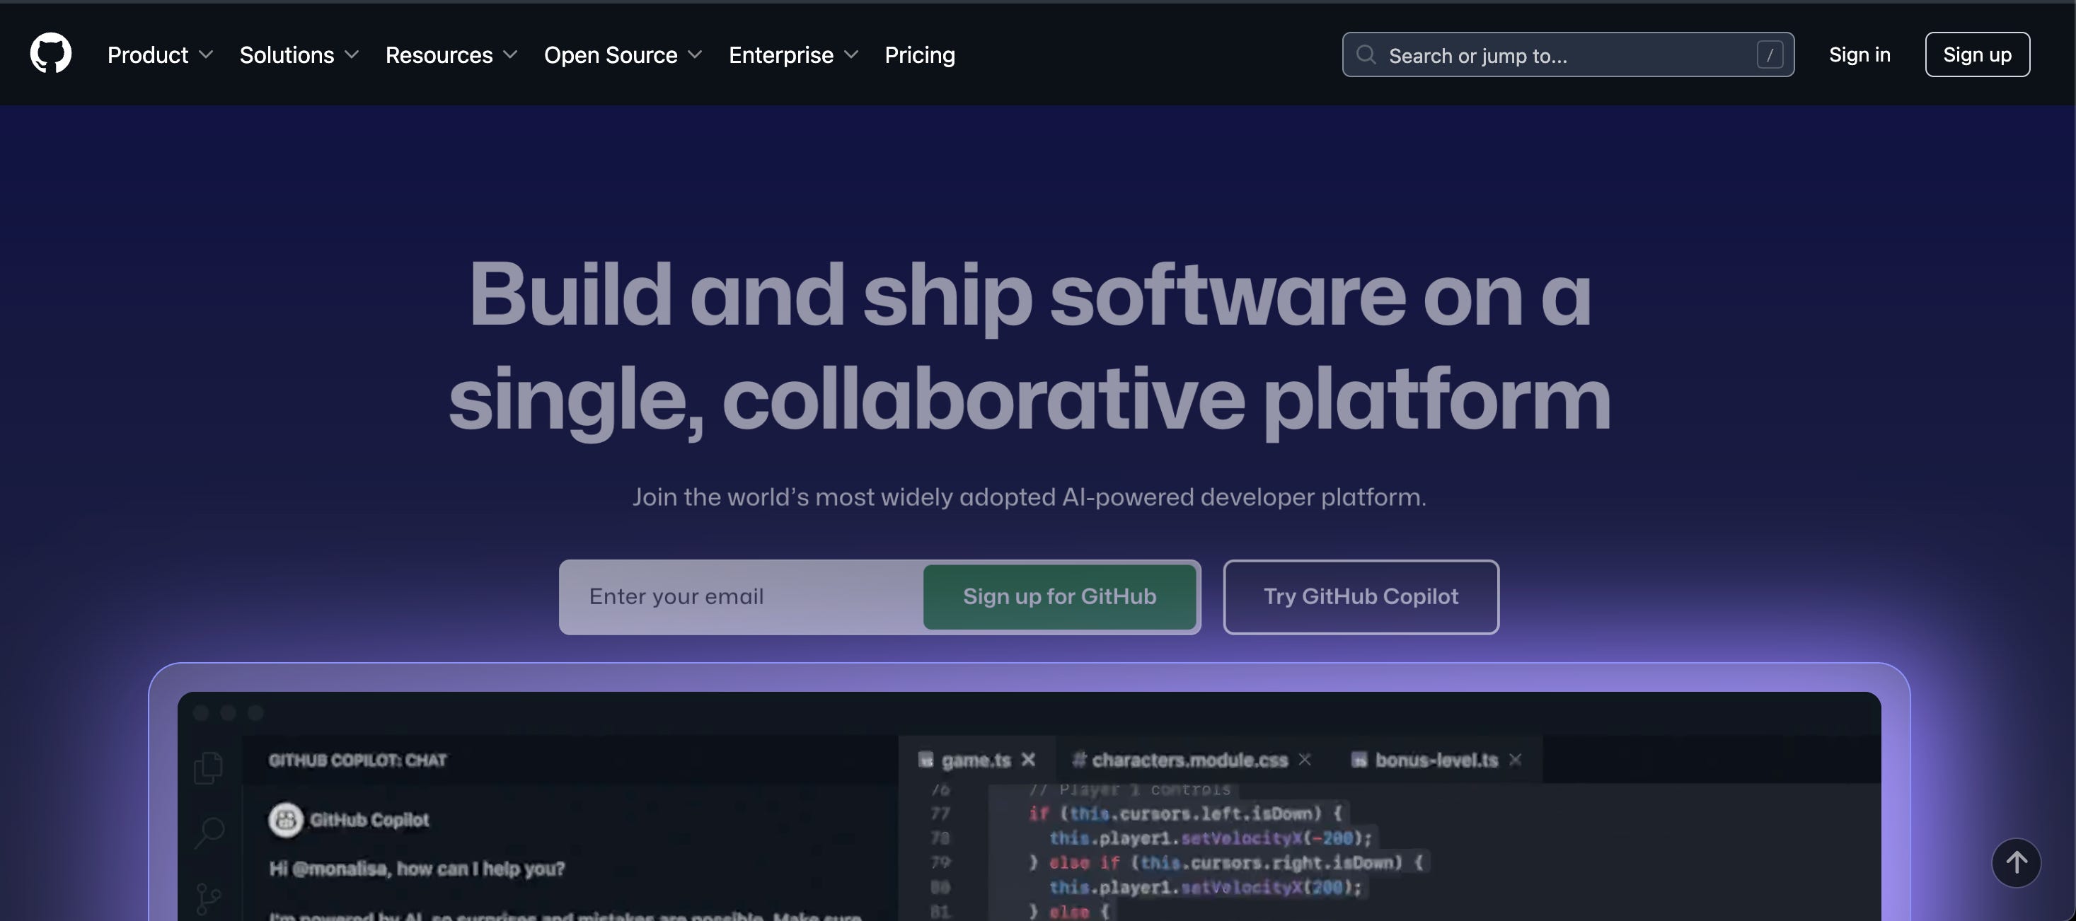Select the bonus-level.ts editor tab
Viewport: 2076px width, 921px height.
1436,760
